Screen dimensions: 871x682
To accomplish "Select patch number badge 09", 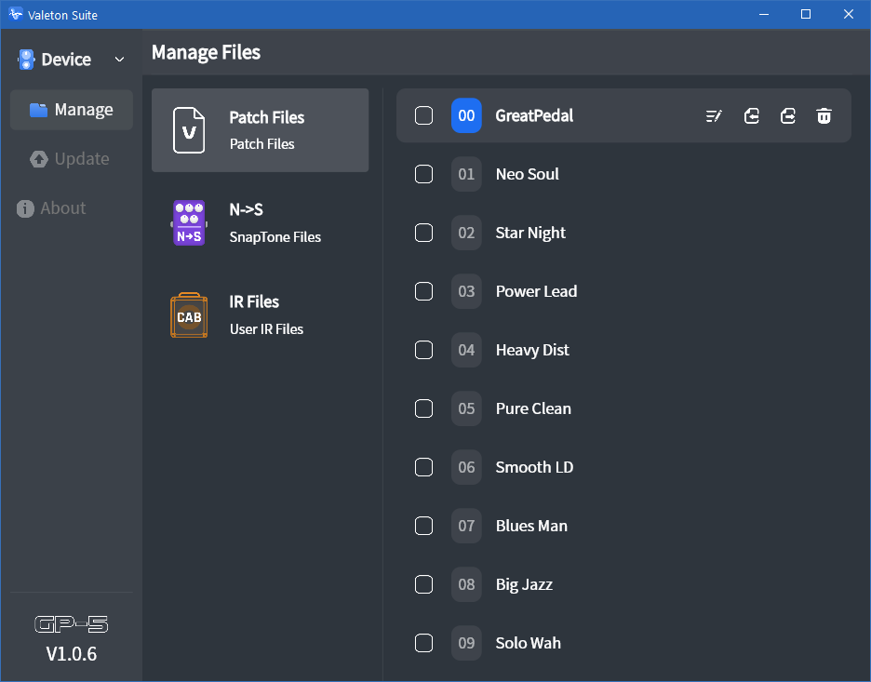I will [466, 643].
